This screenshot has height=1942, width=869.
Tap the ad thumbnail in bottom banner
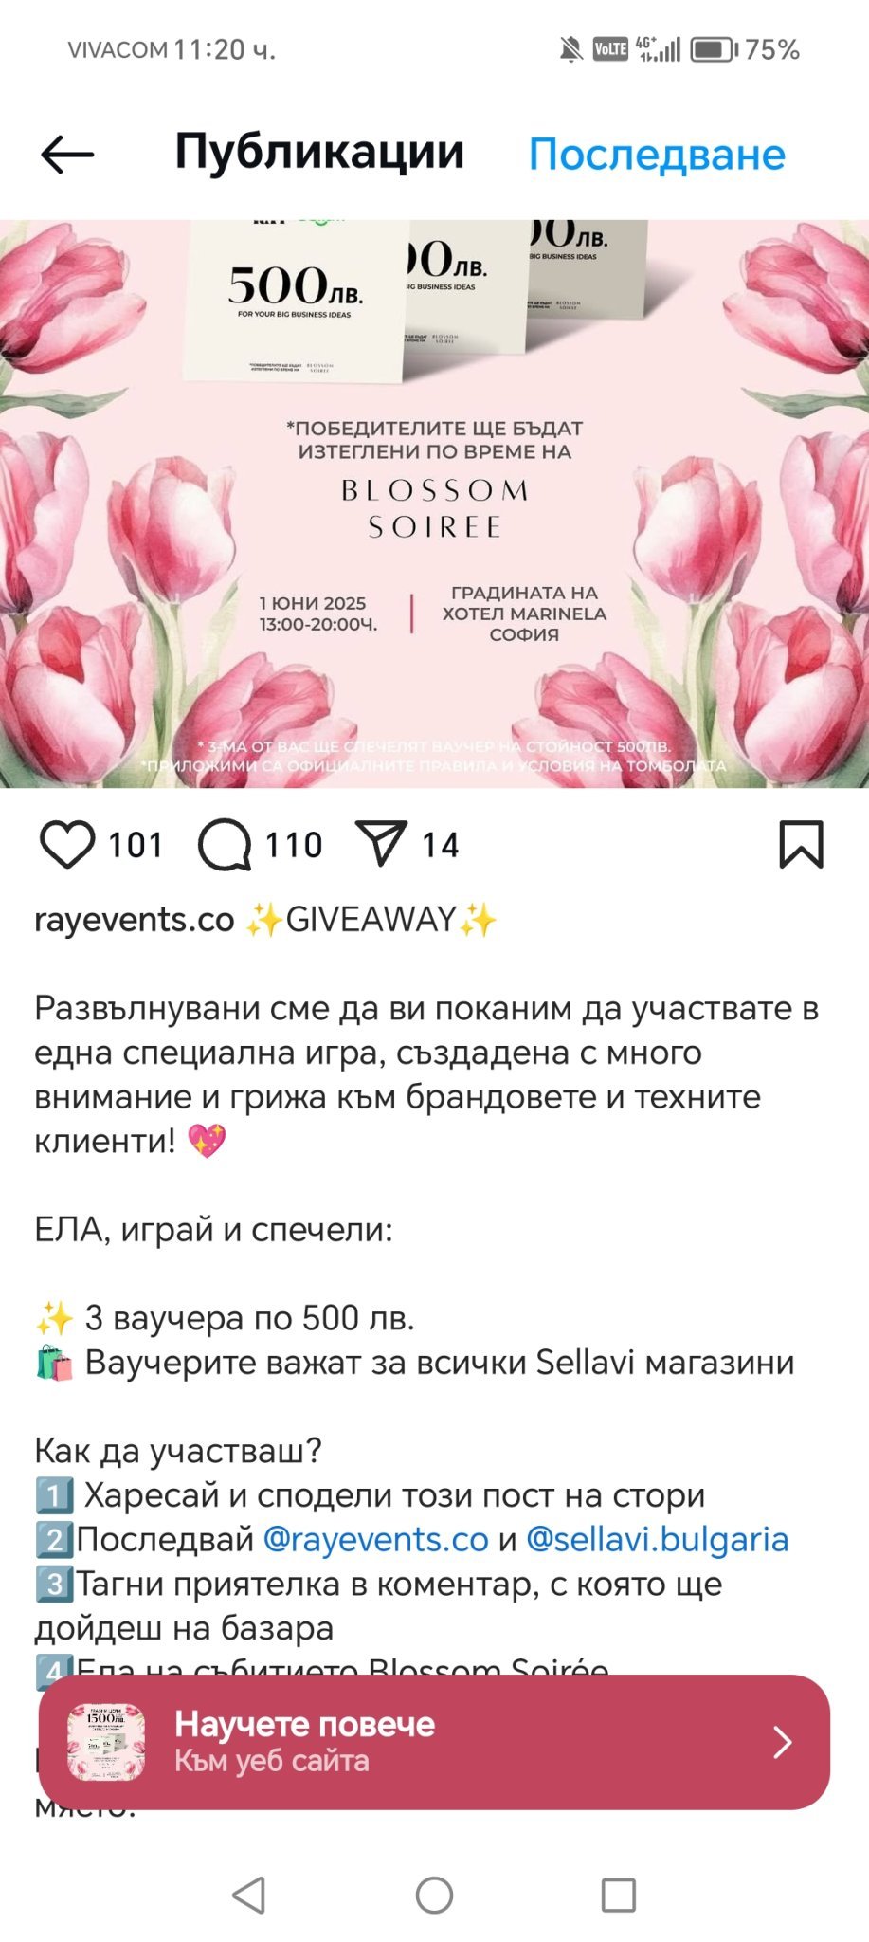(105, 1742)
